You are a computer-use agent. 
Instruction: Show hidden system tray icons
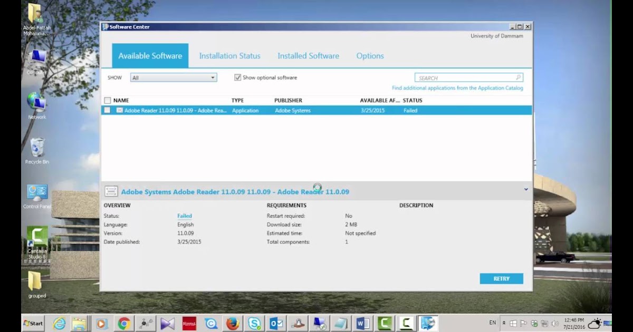(504, 323)
